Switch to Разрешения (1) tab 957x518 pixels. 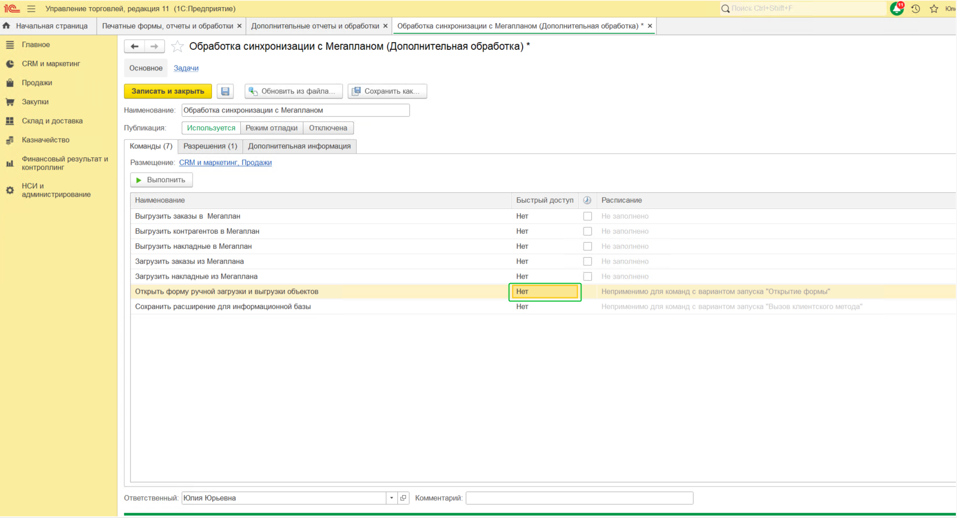click(x=210, y=146)
